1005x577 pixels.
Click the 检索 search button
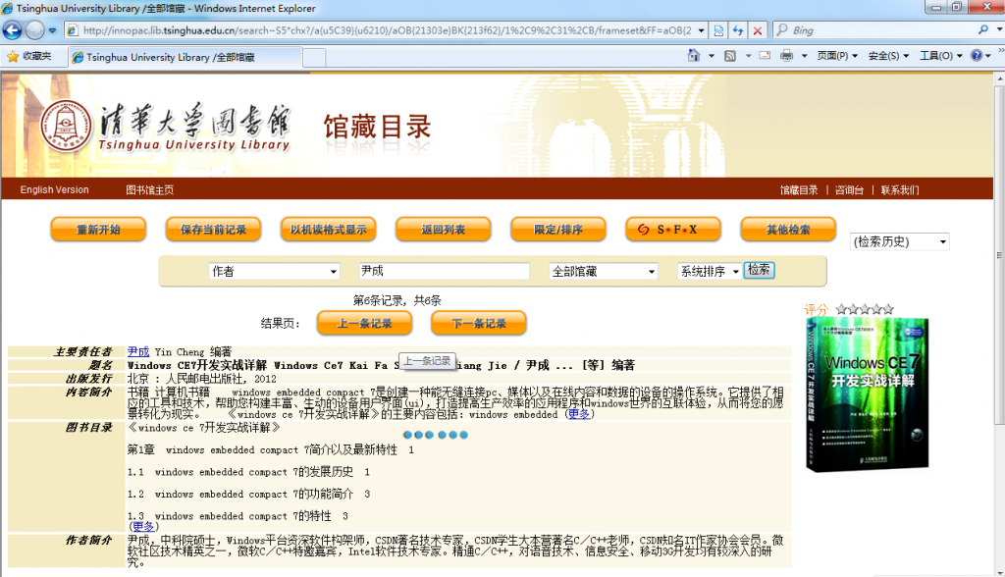coord(759,270)
